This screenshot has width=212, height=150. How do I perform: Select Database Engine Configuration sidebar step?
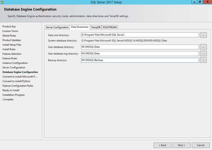coord(20,72)
